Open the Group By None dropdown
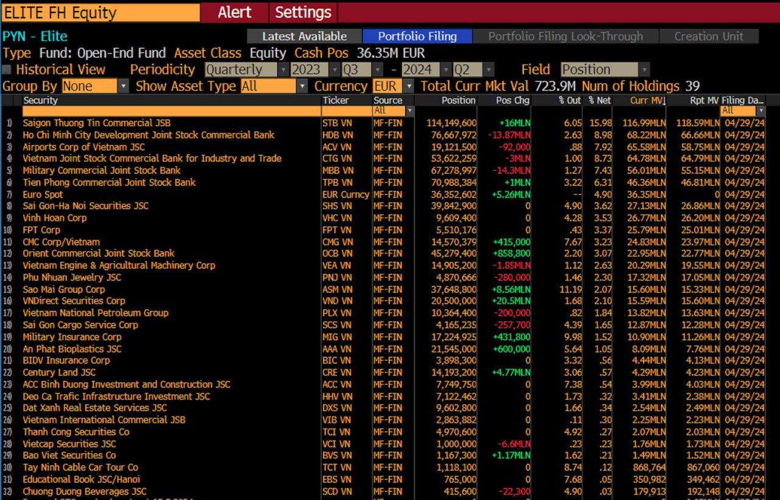780x500 pixels. pyautogui.click(x=95, y=86)
